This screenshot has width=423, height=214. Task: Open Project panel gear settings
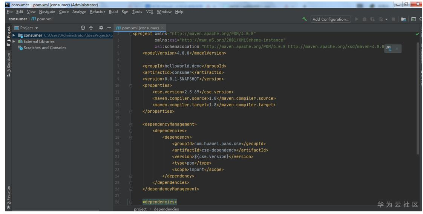coord(101,28)
